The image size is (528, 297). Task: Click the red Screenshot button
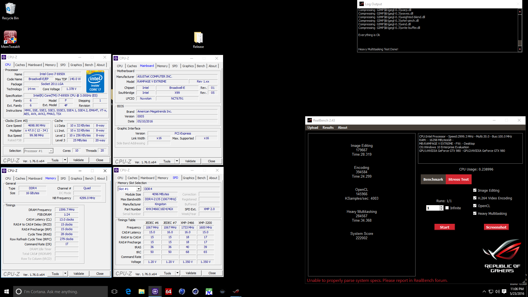pyautogui.click(x=496, y=227)
